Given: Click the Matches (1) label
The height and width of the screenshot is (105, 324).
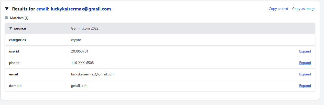Looking at the screenshot, I should (x=19, y=18).
